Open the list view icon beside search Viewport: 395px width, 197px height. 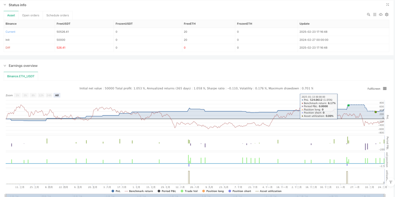(x=375, y=15)
